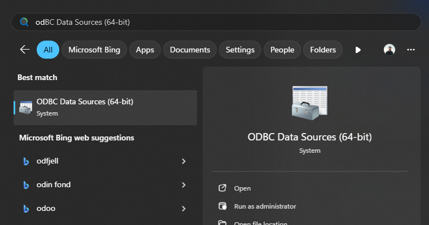
Task: Switch to the Microsoft Bing filter
Action: [x=94, y=50]
